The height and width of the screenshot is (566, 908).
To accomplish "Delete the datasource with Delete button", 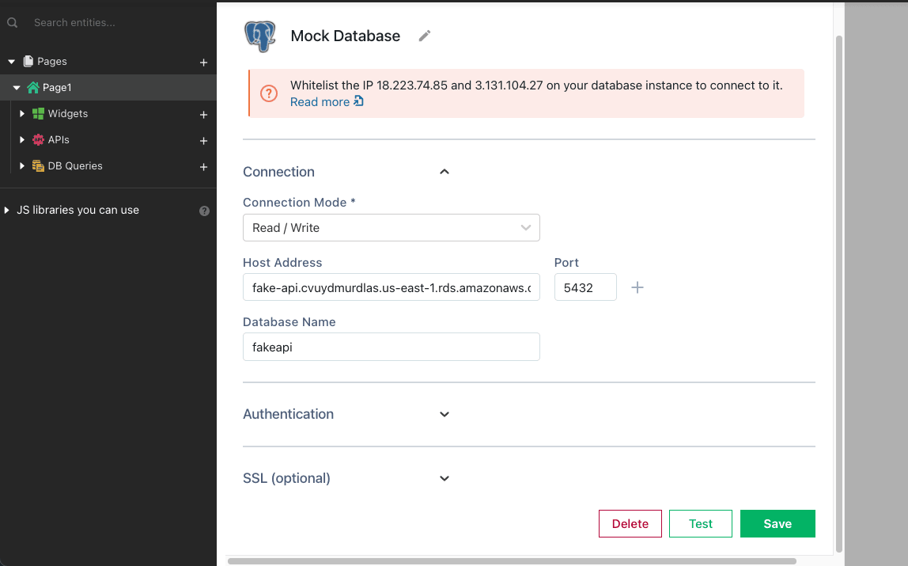I will [630, 524].
